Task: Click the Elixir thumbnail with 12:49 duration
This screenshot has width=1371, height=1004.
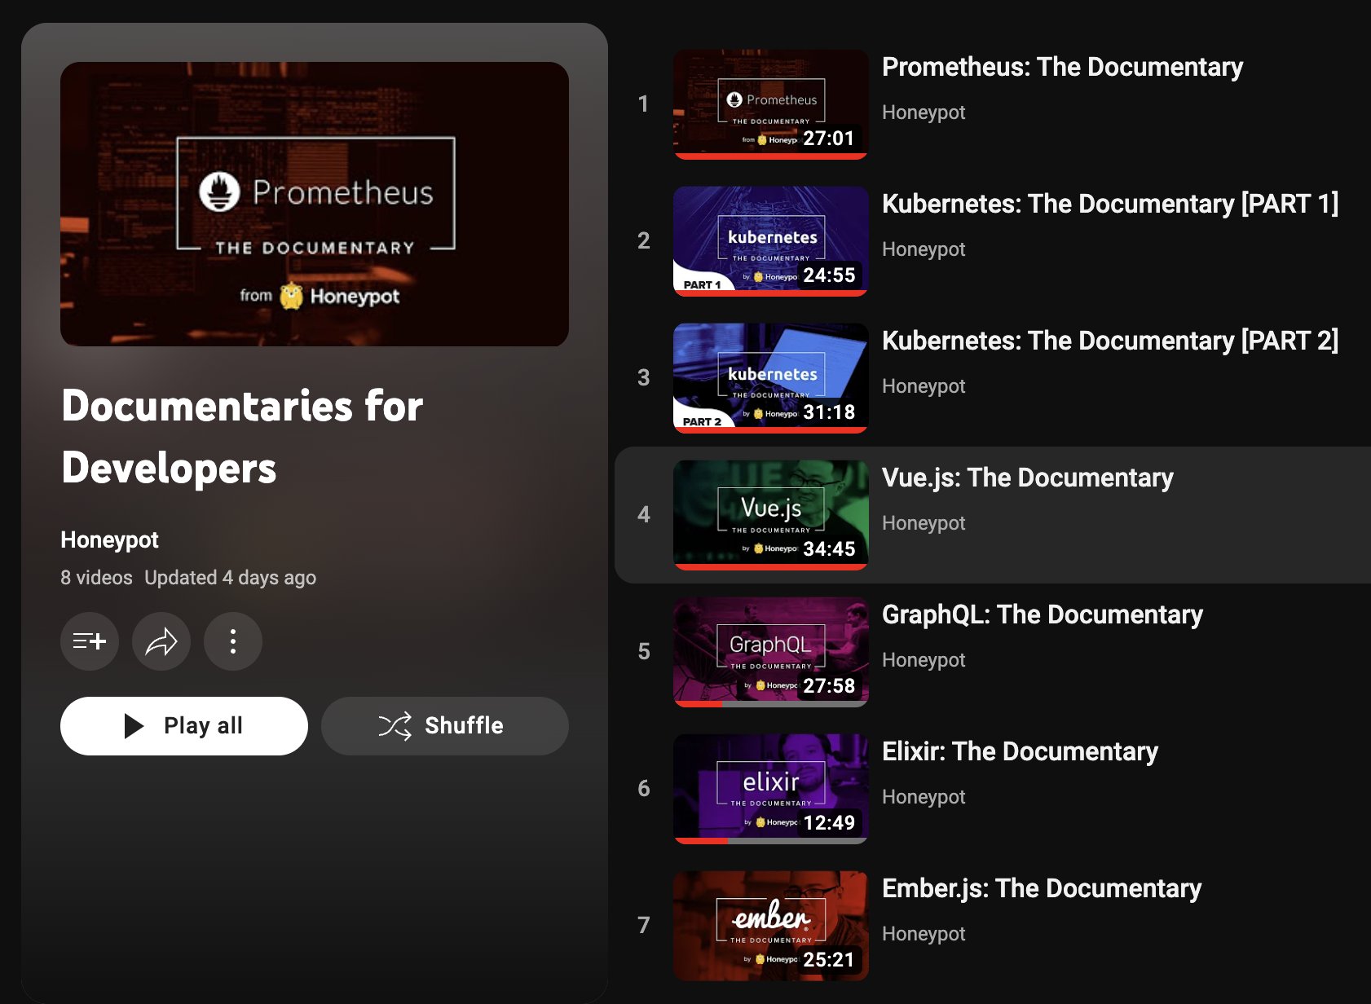Action: pyautogui.click(x=771, y=789)
